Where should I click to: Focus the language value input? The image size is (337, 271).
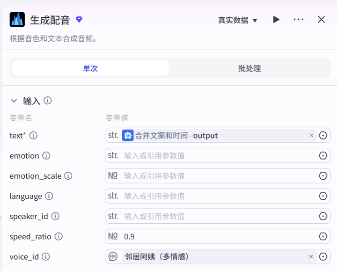tap(219, 196)
